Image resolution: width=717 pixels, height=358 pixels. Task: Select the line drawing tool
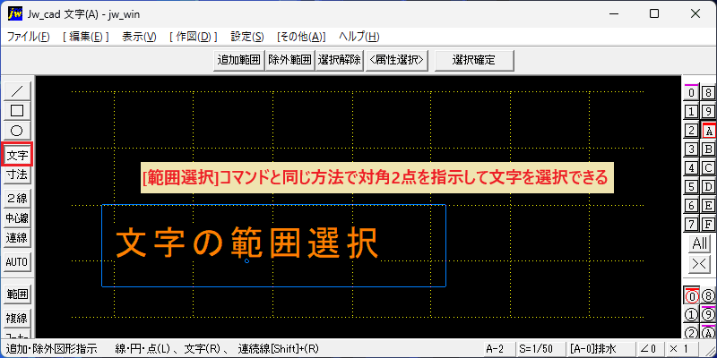pyautogui.click(x=17, y=91)
